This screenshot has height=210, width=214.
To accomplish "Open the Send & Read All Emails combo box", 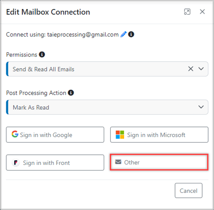I will point(107,69).
